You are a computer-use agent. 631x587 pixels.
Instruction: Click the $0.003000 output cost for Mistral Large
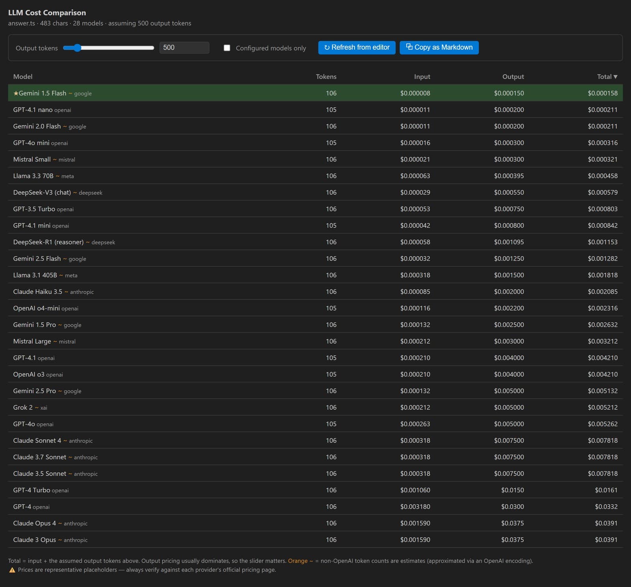coord(509,342)
